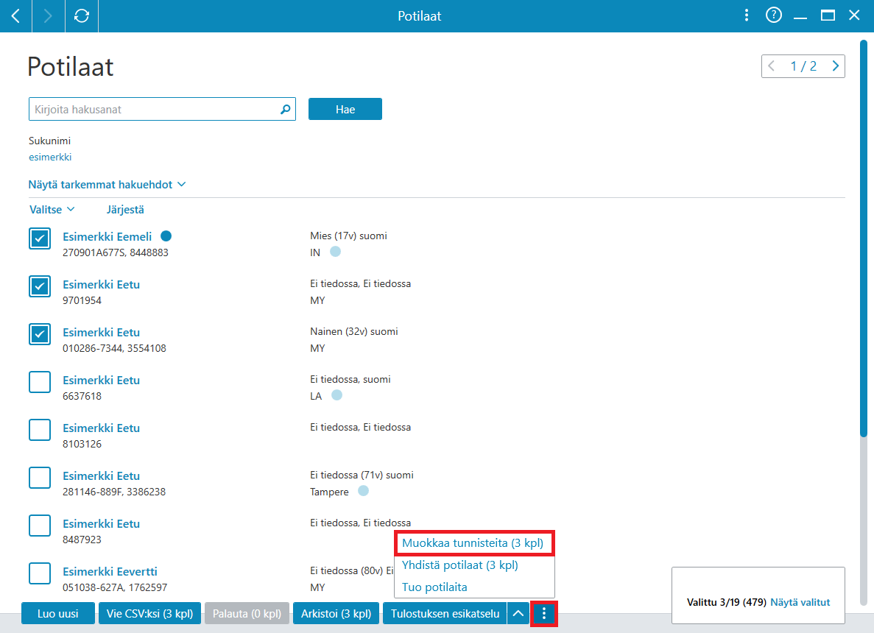874x633 pixels.
Task: Check the checkbox for patient 8103126
Action: 40,430
